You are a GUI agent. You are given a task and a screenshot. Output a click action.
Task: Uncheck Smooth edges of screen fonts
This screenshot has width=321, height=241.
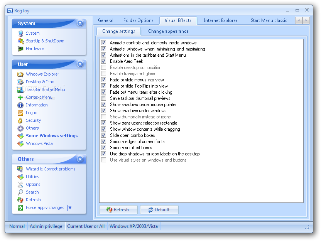point(104,142)
